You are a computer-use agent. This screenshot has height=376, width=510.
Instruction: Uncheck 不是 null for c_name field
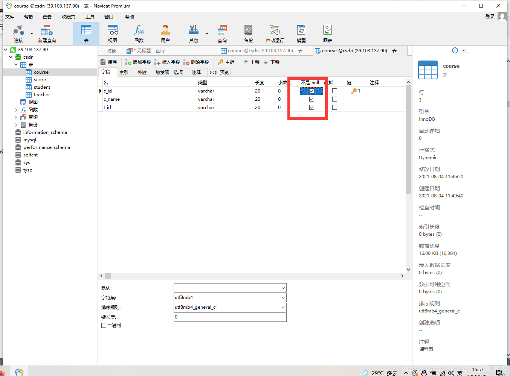(311, 99)
